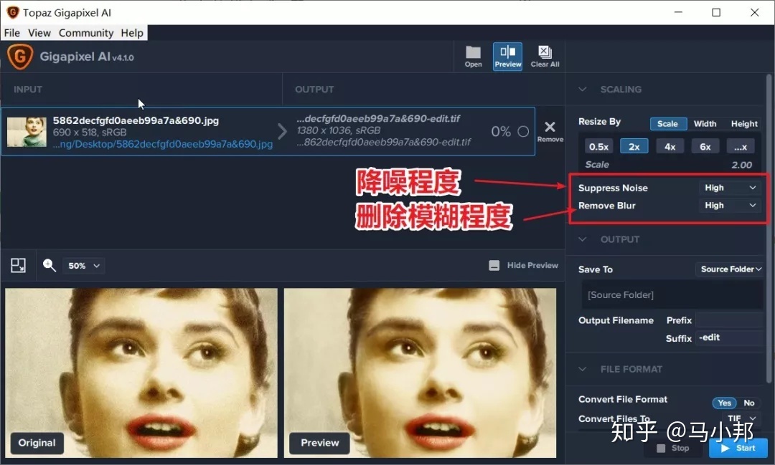Select Resize By Scale
Screen dimensions: 775x465
[x=668, y=124]
